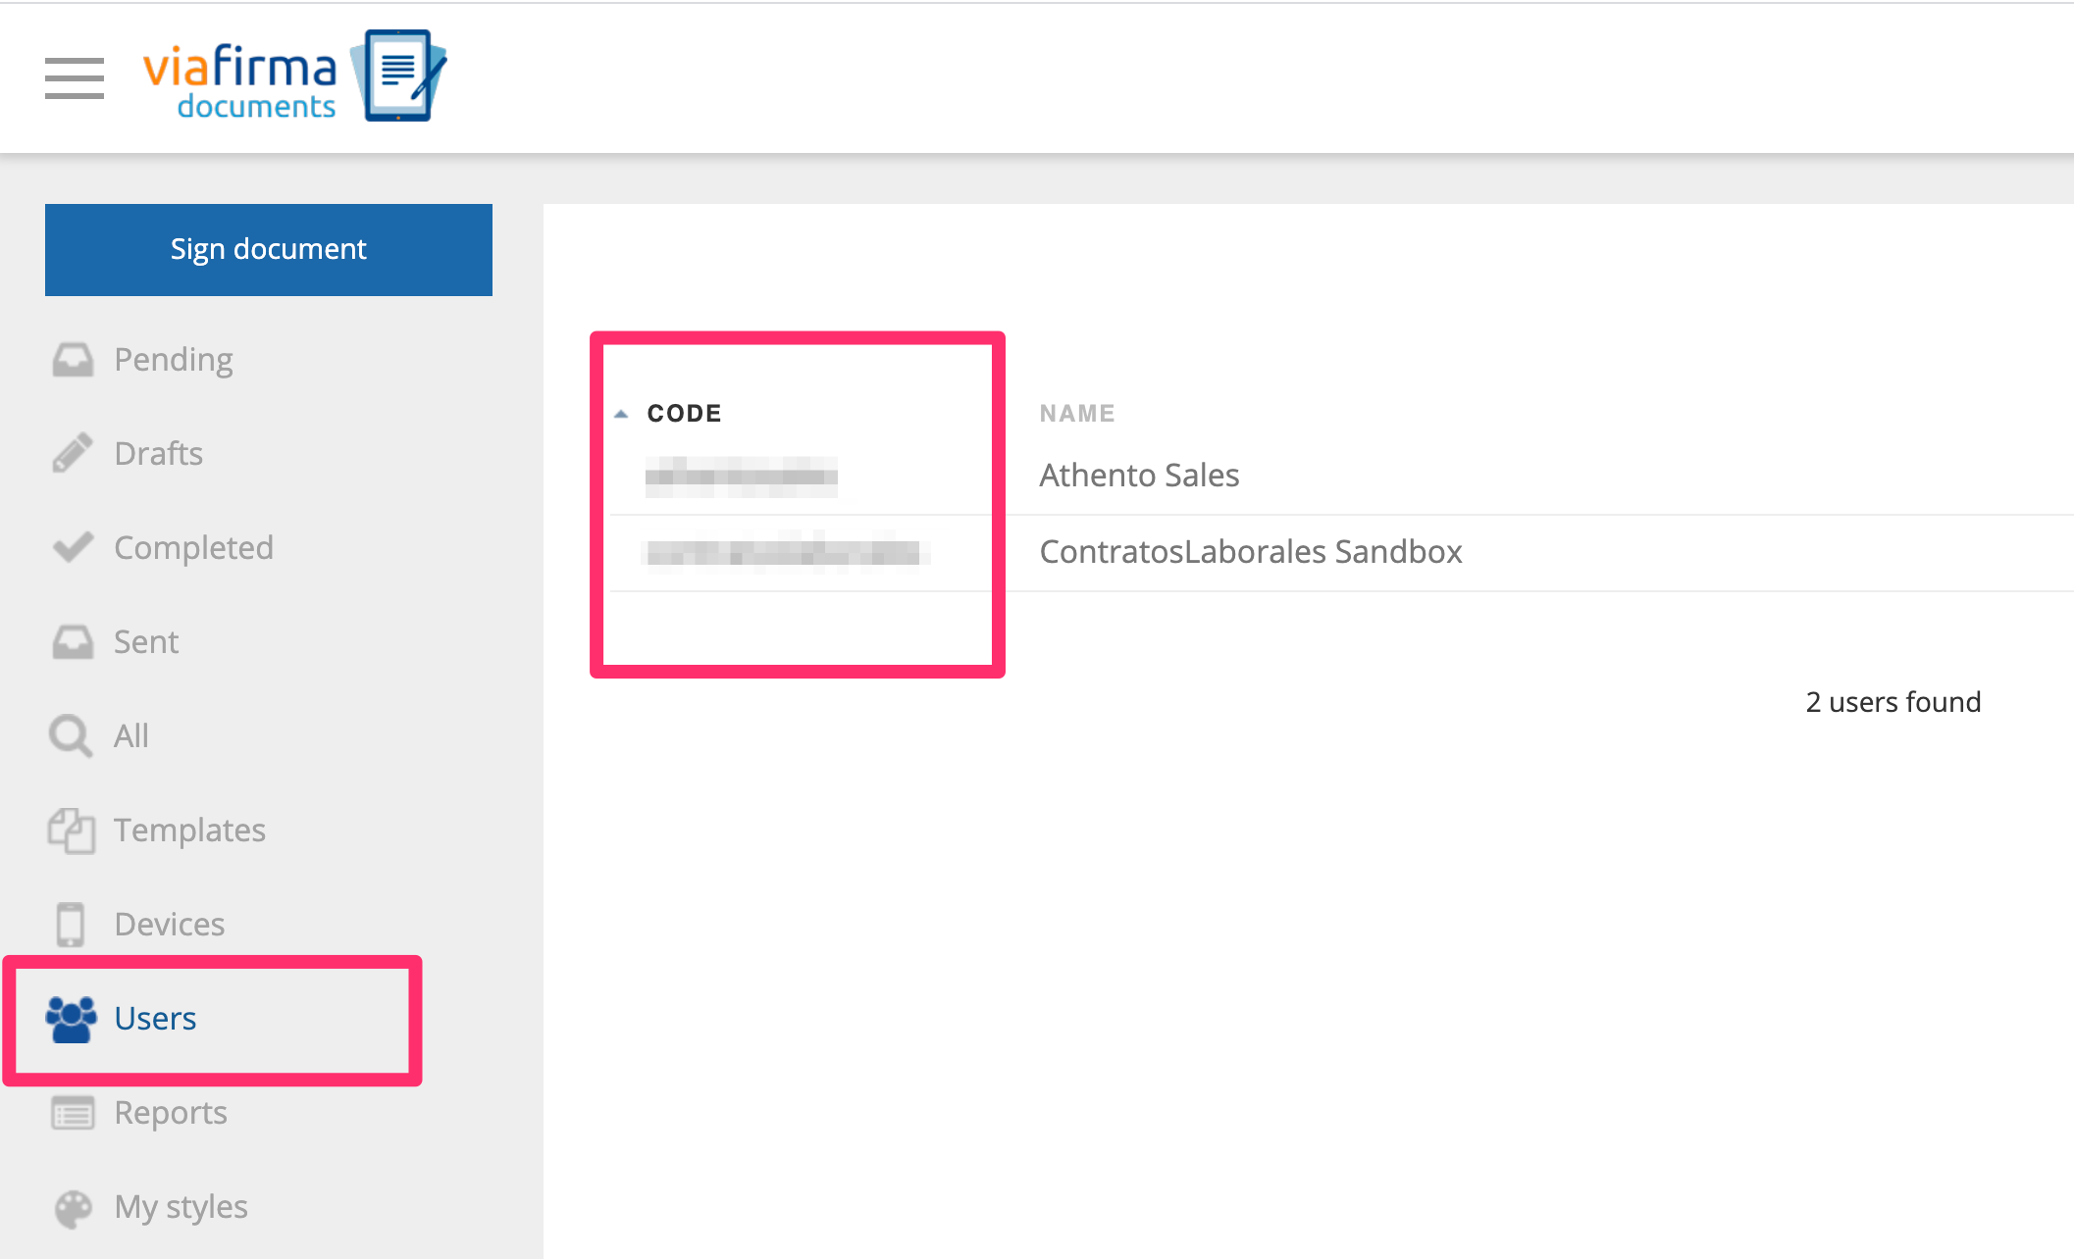This screenshot has height=1259, width=2074.
Task: Open the Users section
Action: (x=153, y=1016)
